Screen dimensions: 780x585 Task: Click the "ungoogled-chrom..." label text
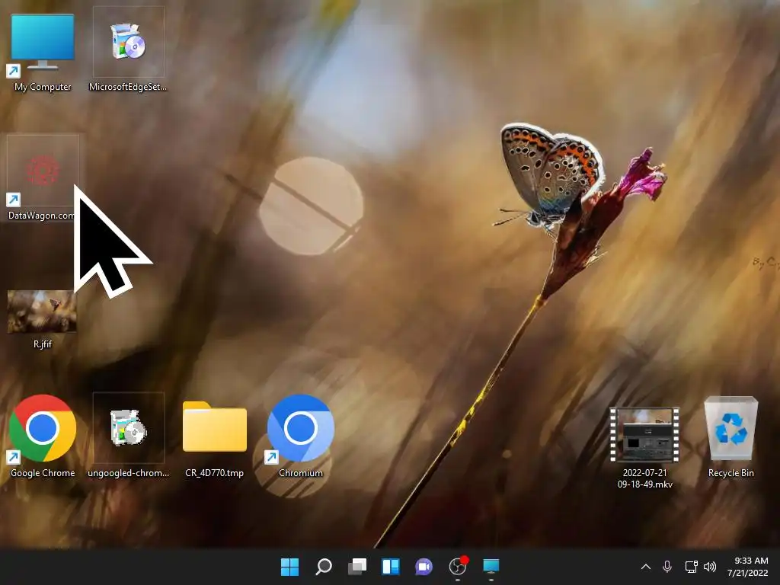[x=128, y=473]
